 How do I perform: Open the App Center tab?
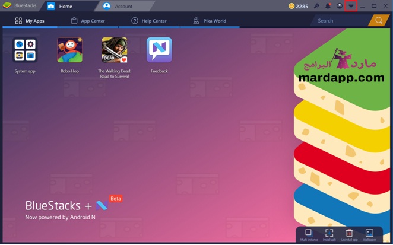click(x=88, y=21)
